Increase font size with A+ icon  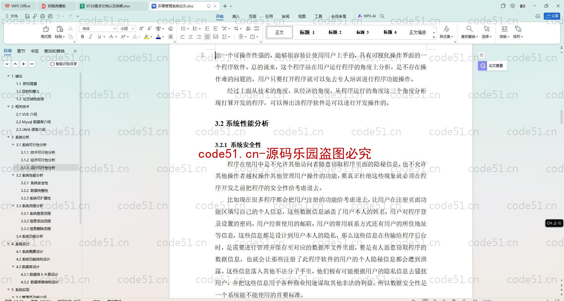tap(142, 28)
